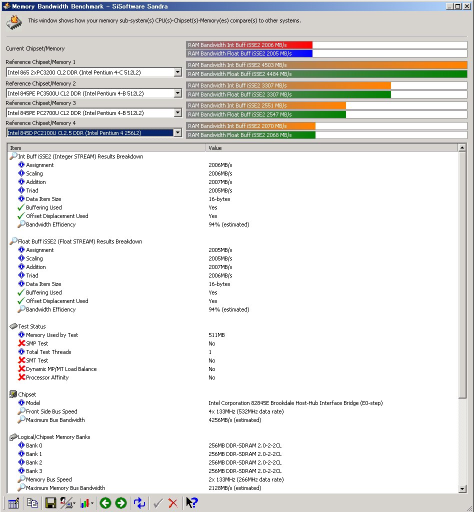Click the Sandra icon in title bar

[6, 6]
